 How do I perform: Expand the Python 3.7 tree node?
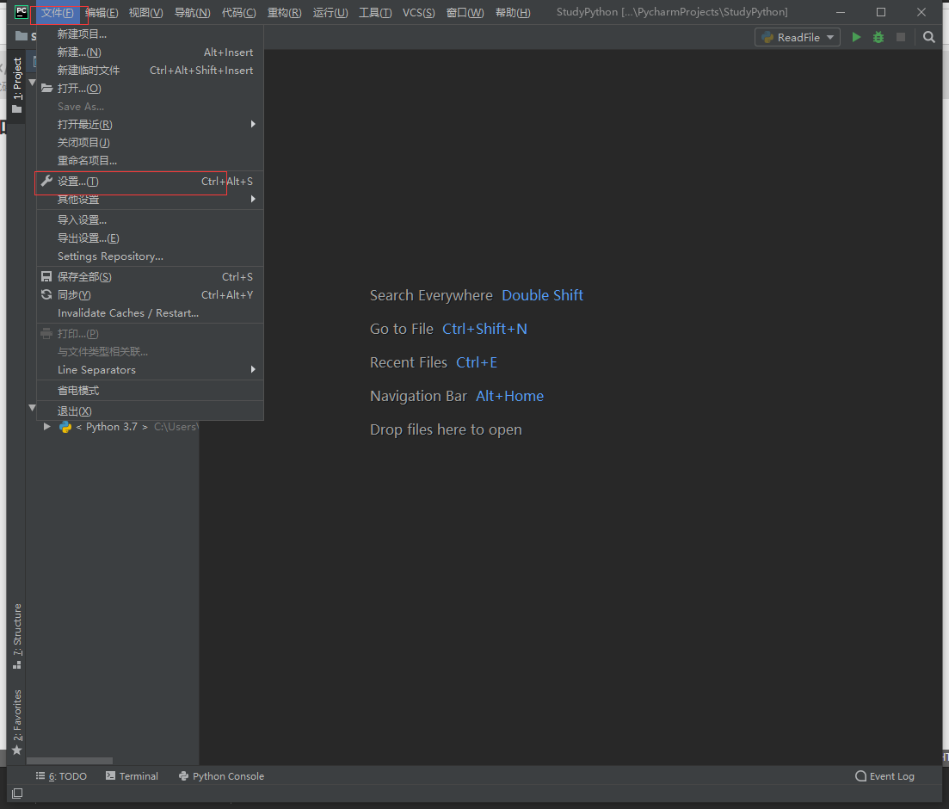pyautogui.click(x=46, y=427)
